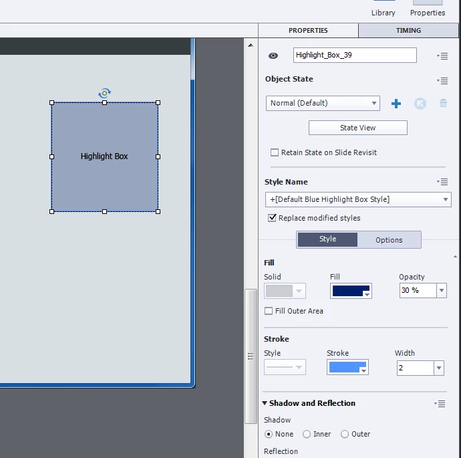Open the Object State section menu icon
461x458 pixels.
pyautogui.click(x=442, y=81)
